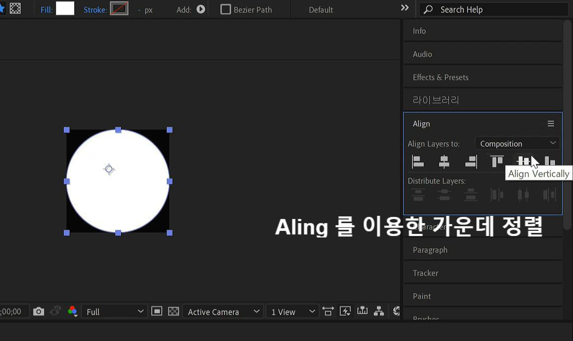Toggle the Region of Interest icon

click(157, 311)
